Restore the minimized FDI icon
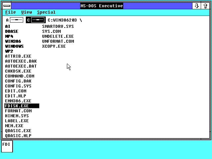The height and width of the screenshot is (159, 212). (7, 146)
